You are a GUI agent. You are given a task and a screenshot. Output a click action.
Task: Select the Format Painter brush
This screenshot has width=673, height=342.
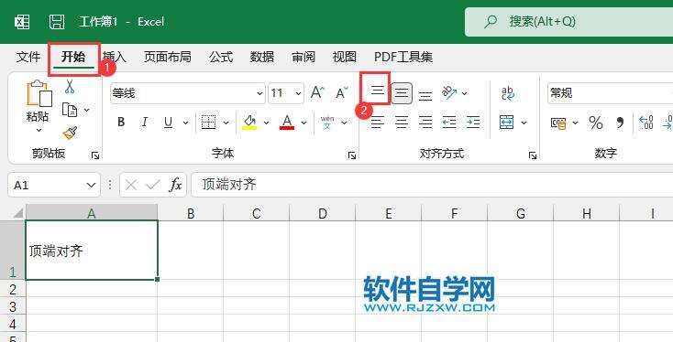coord(70,133)
